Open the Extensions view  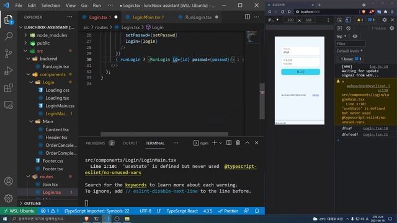pyautogui.click(x=8, y=88)
